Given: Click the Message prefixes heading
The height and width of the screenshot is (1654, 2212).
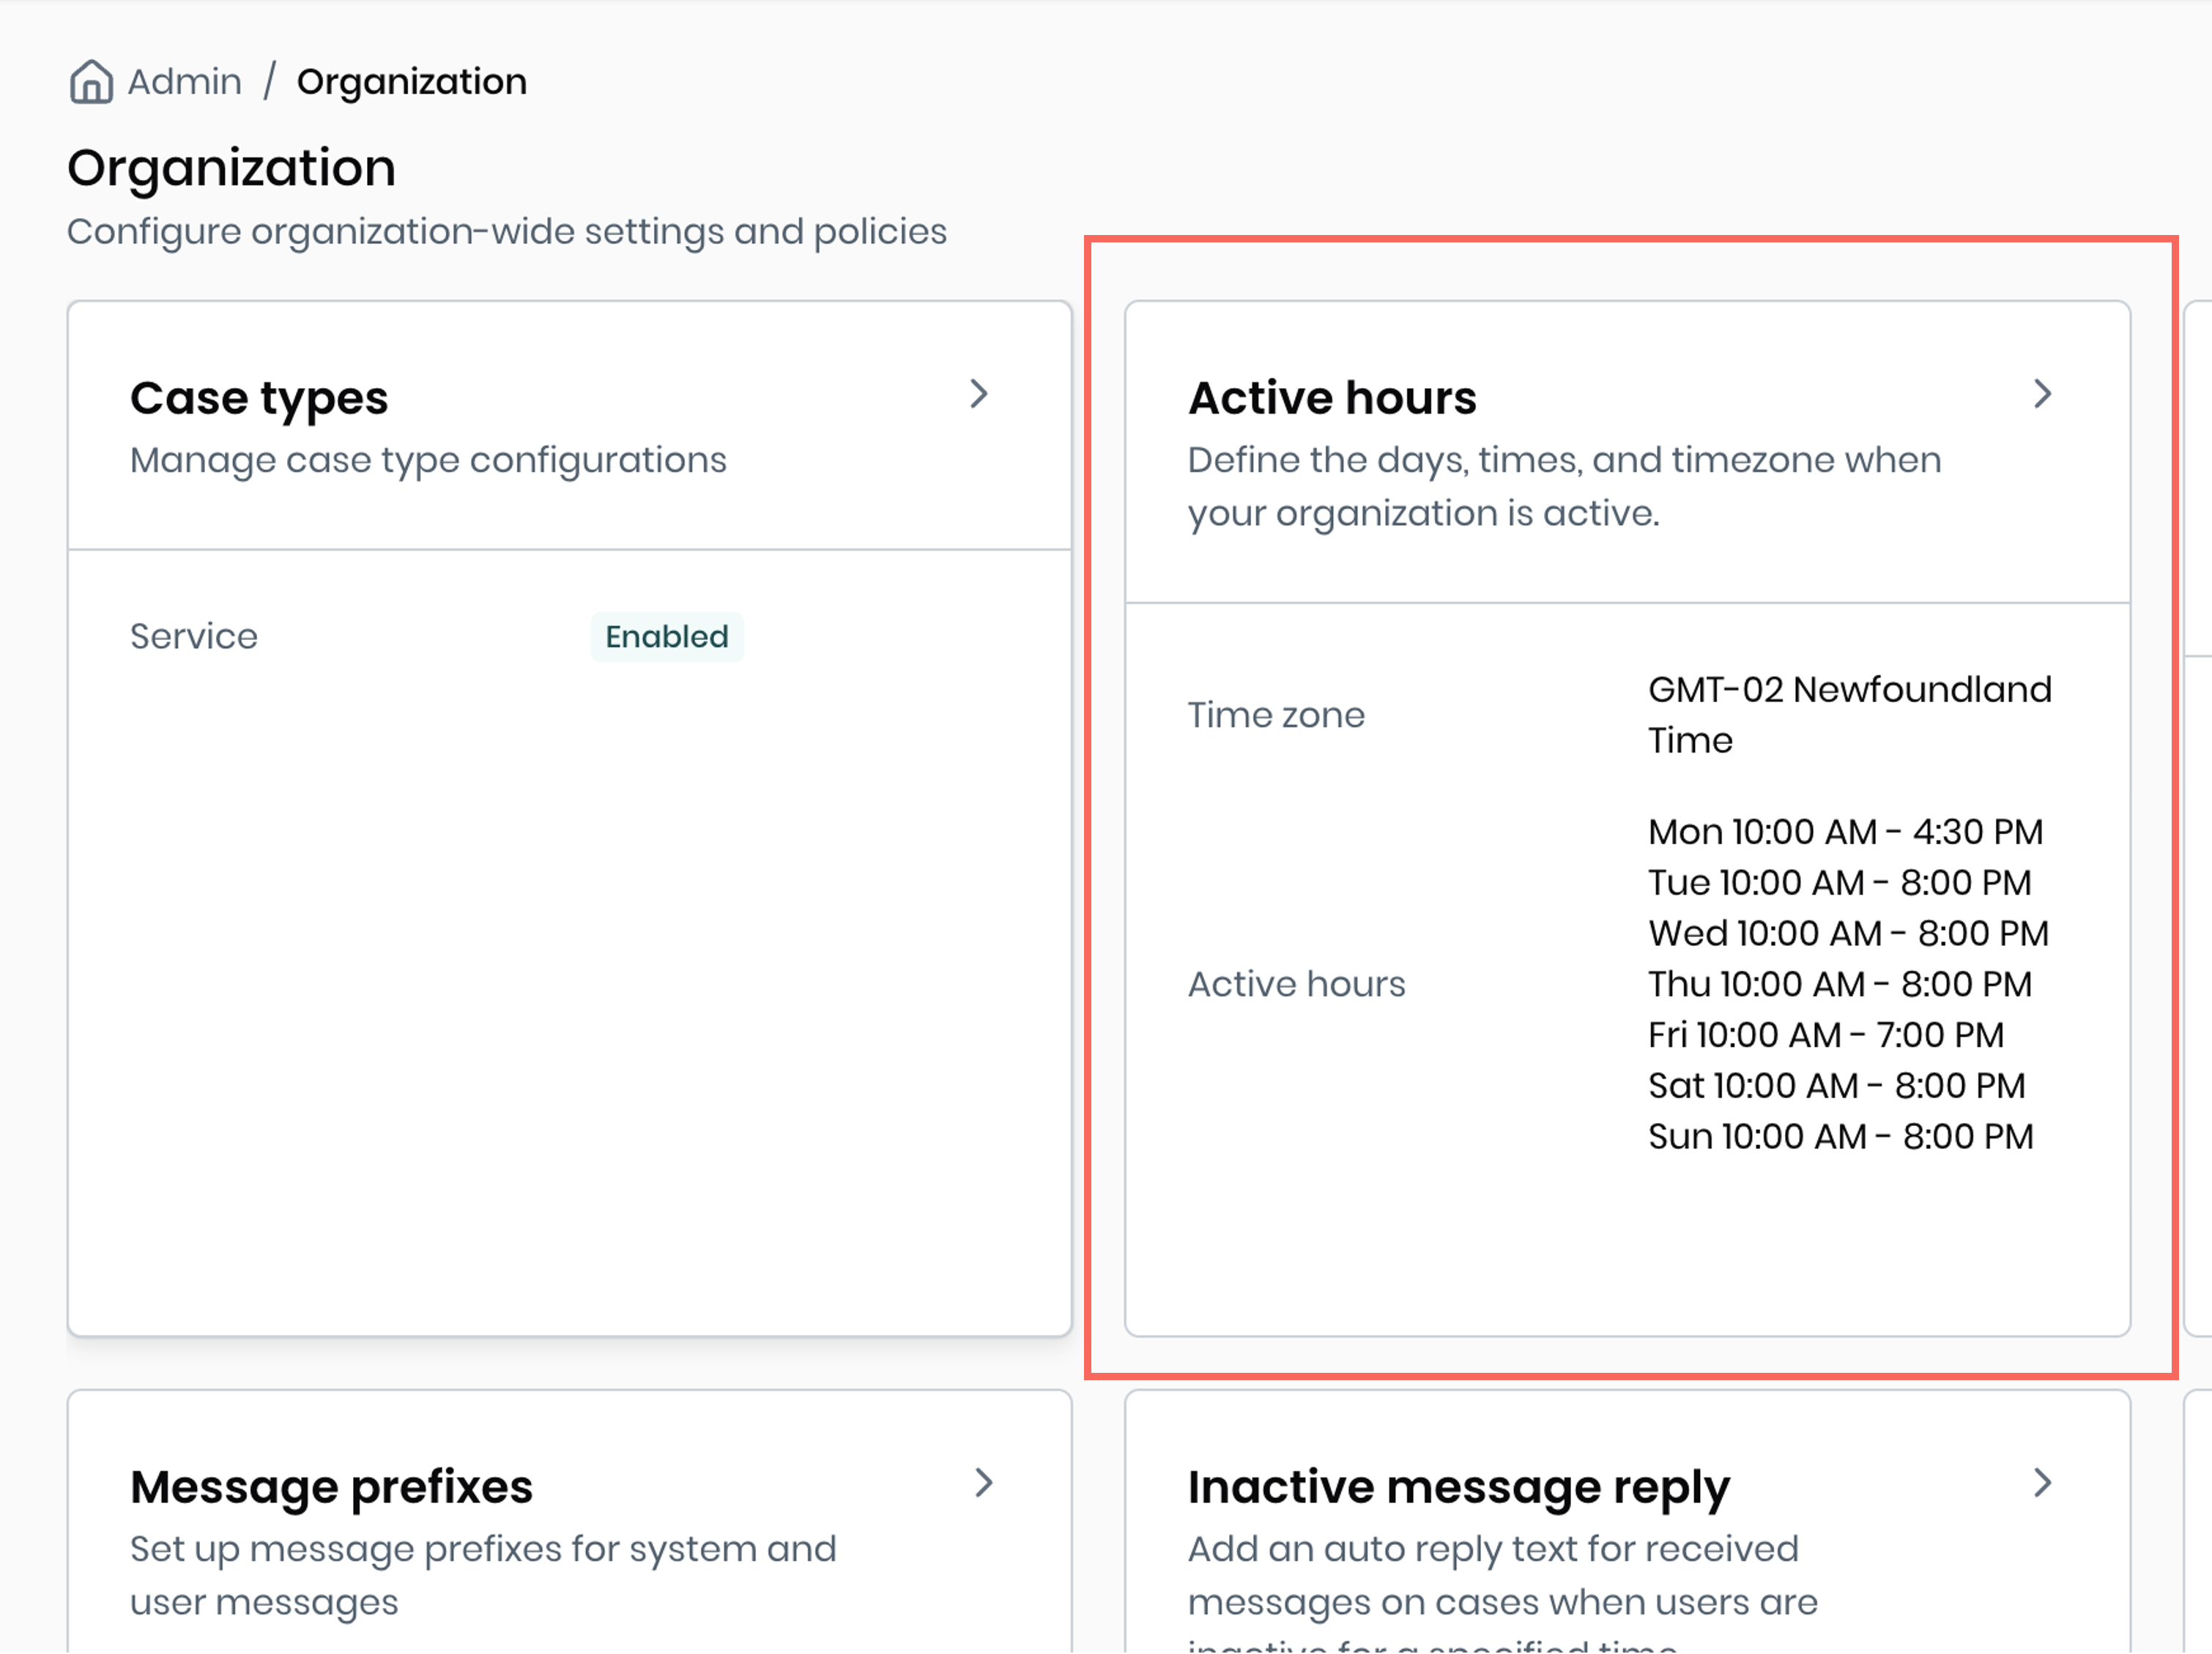Looking at the screenshot, I should (332, 1488).
